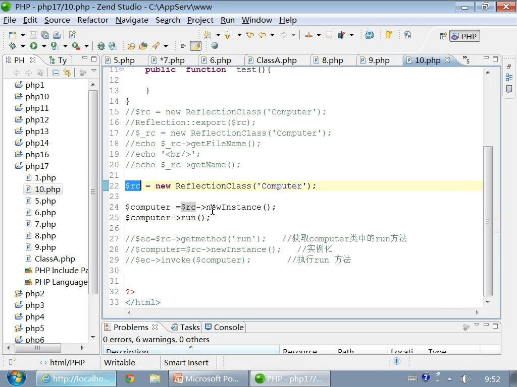
Task: Click the Debug bug icon
Action: (13, 46)
